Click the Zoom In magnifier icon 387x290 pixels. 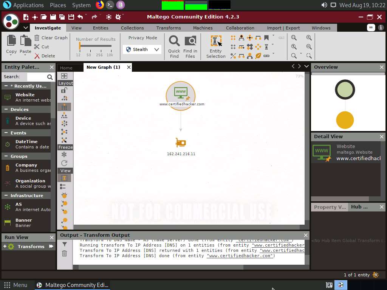point(309,38)
